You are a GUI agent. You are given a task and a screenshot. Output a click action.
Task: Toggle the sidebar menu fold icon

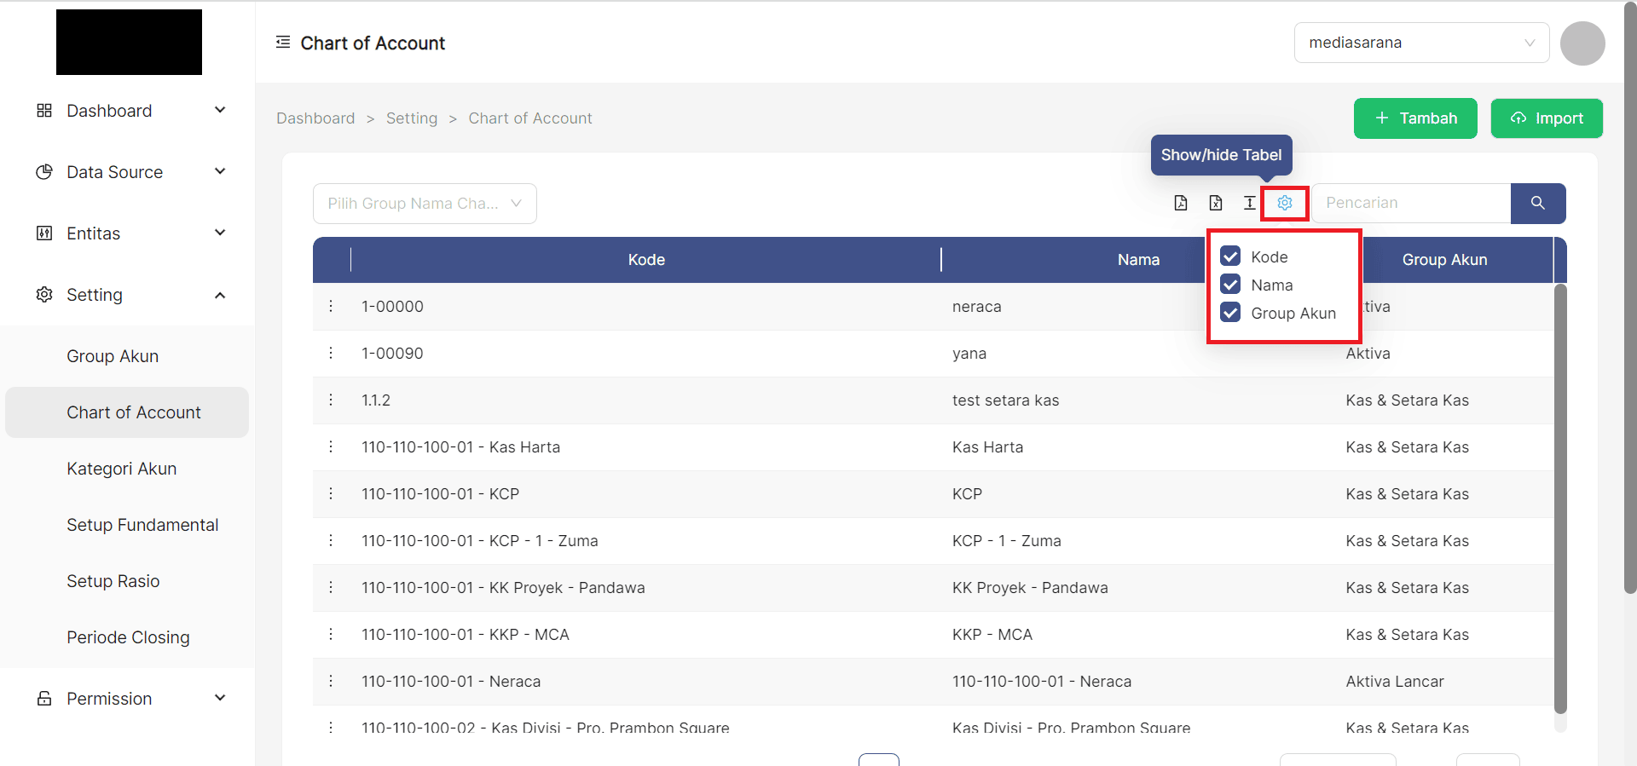click(x=283, y=43)
